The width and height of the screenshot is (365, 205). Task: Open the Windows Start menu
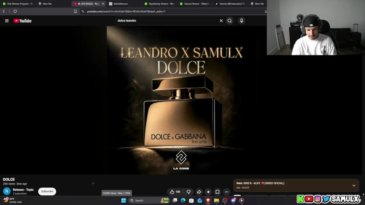123,200
